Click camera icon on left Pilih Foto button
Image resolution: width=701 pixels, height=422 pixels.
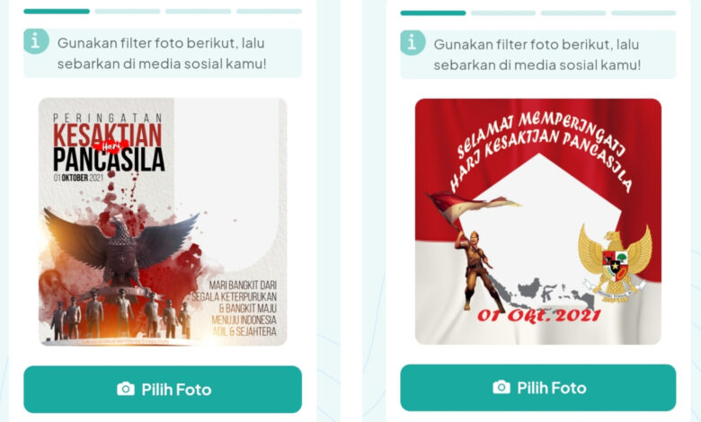(126, 389)
